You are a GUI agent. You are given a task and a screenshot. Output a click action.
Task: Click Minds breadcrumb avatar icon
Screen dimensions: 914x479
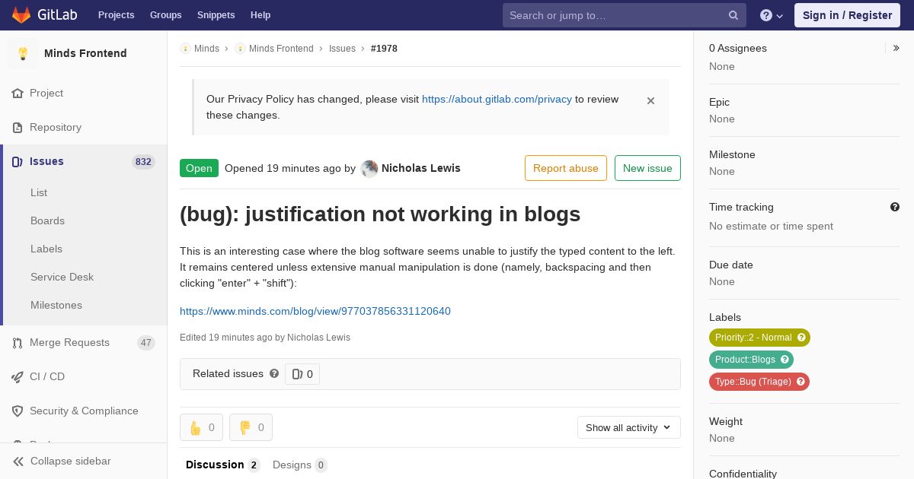pyautogui.click(x=185, y=49)
